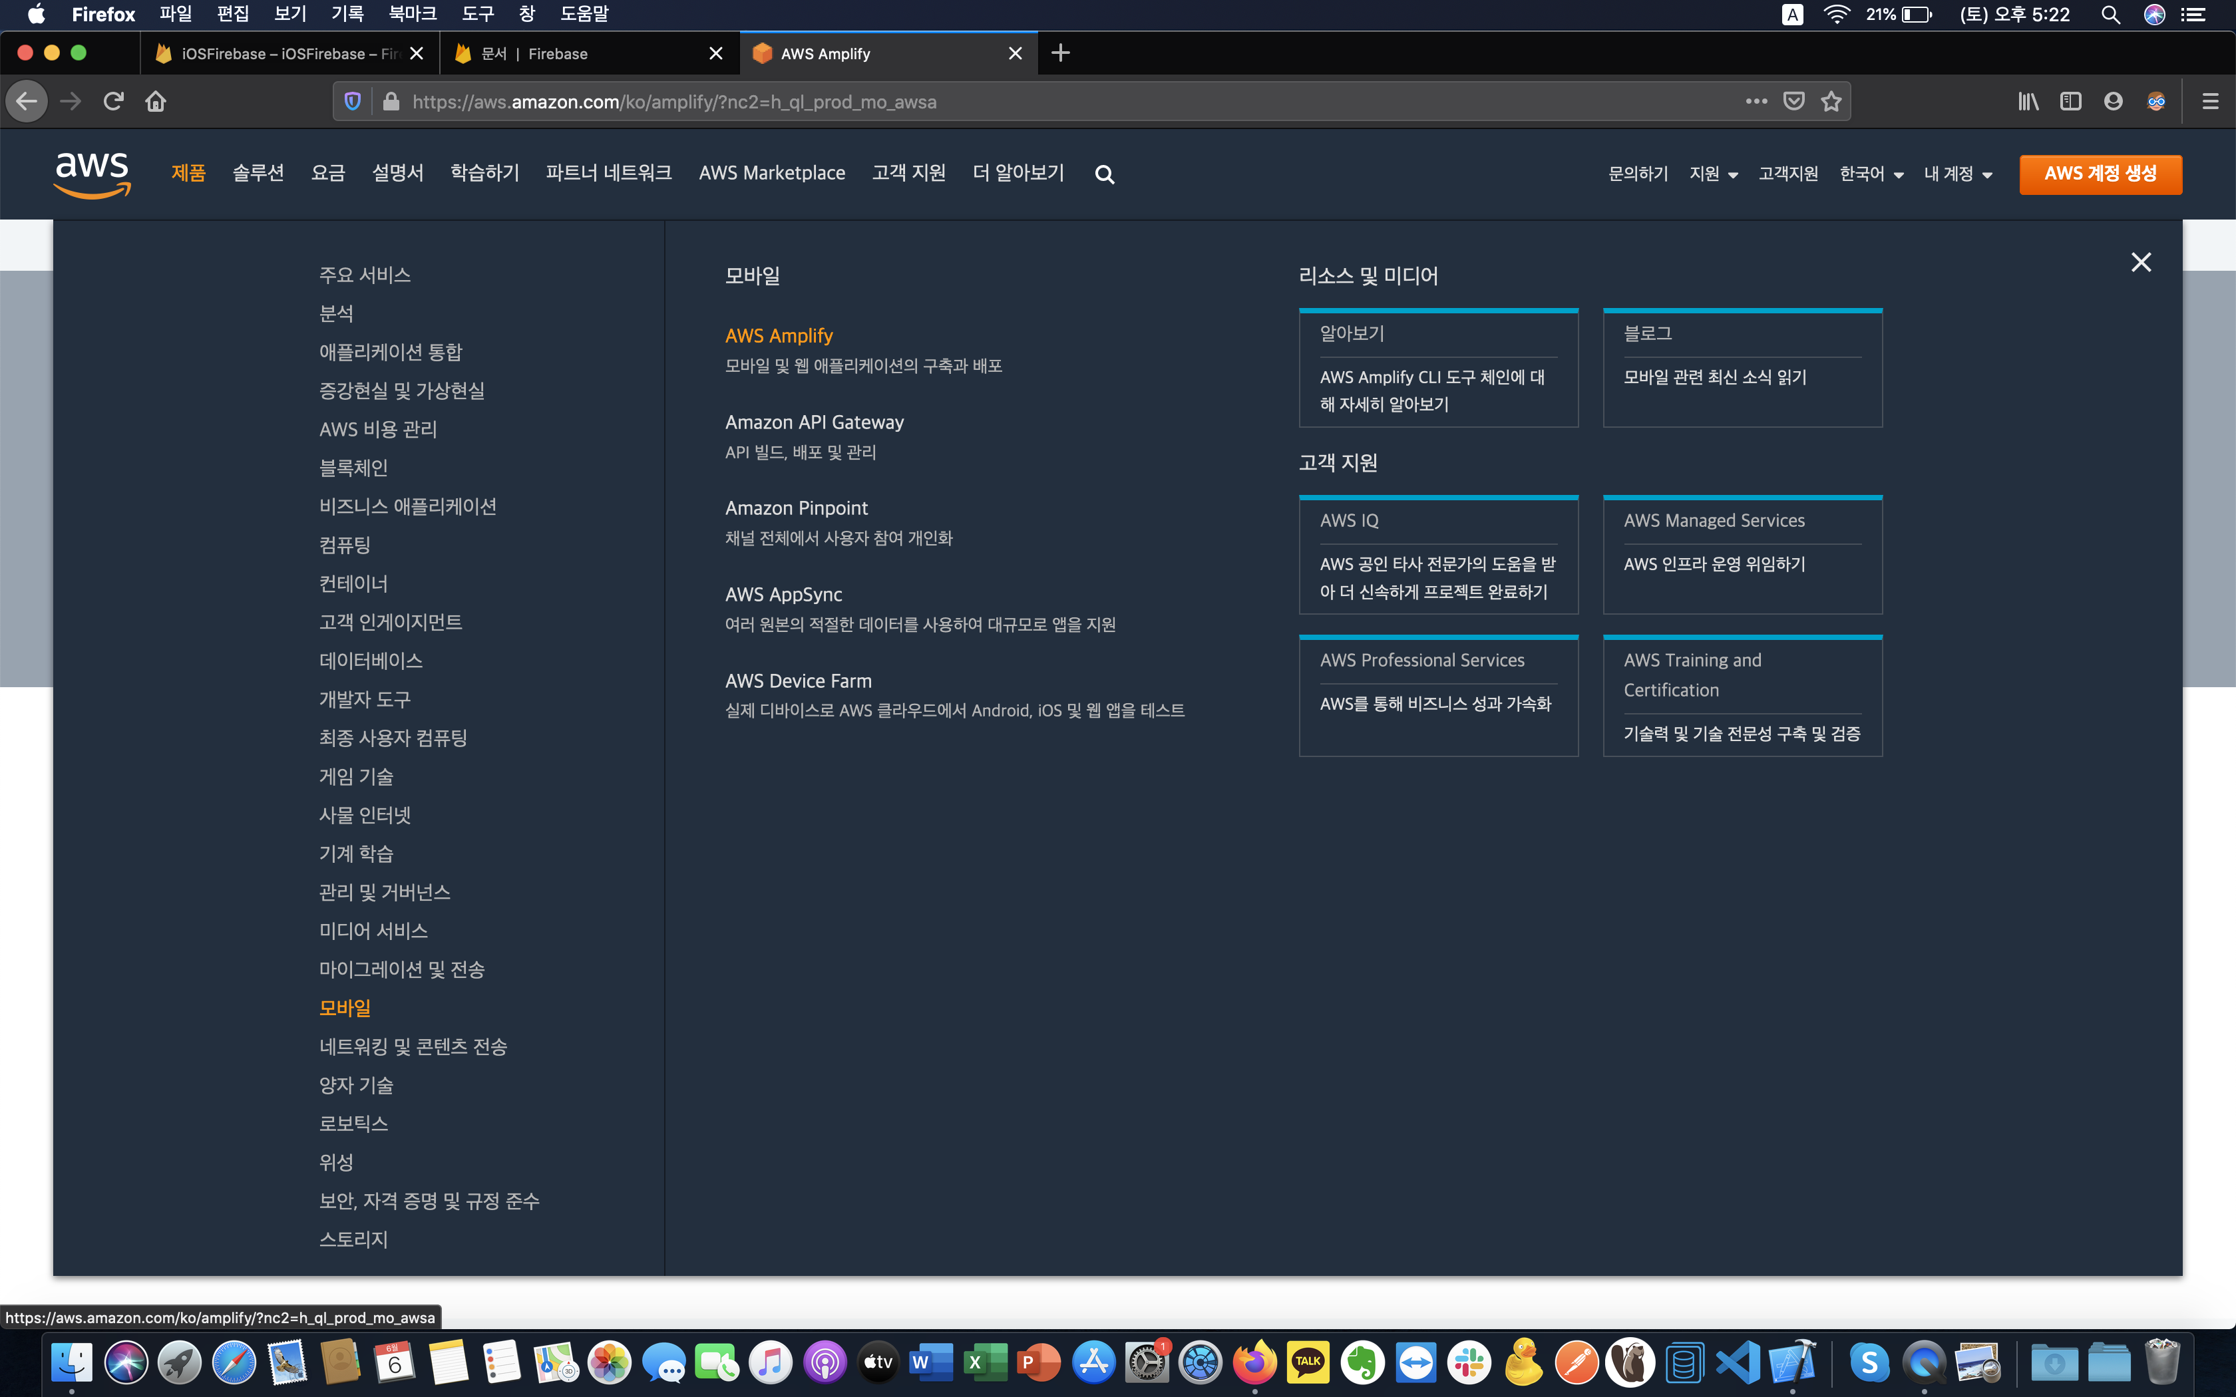Save page to Pocket icon

coord(1793,102)
